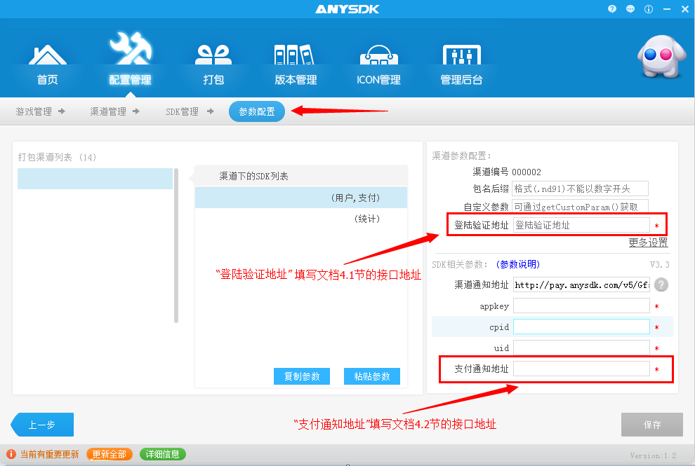Open the 首页 home icon
695x466 pixels.
point(47,55)
